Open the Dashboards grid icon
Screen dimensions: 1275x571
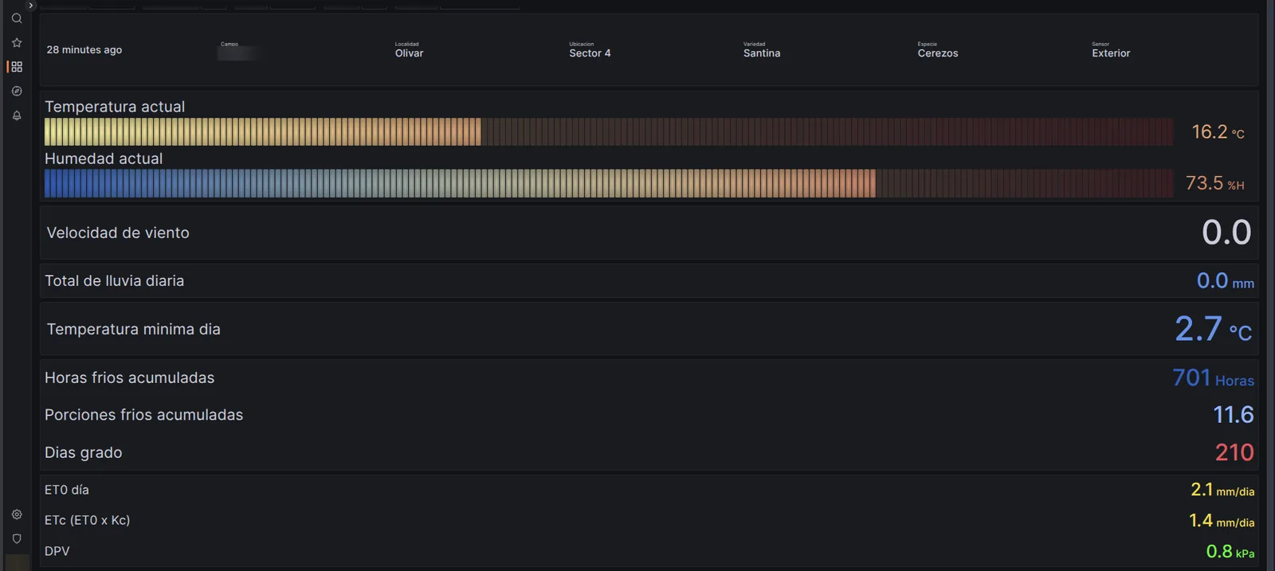click(17, 67)
